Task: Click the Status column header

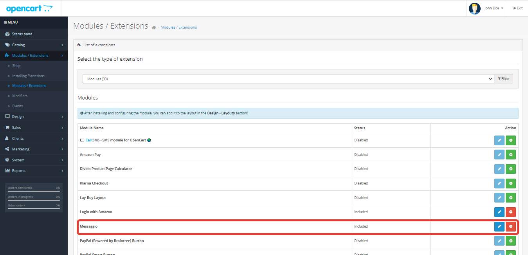Action: pyautogui.click(x=360, y=128)
